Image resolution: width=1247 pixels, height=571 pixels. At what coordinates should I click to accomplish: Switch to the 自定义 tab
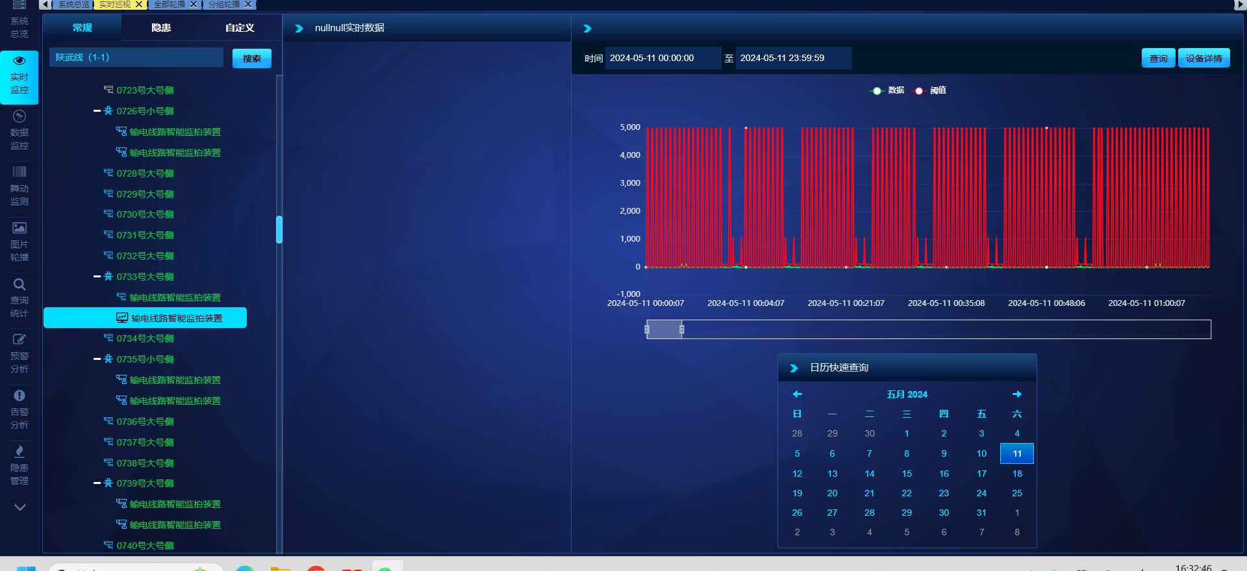(240, 28)
